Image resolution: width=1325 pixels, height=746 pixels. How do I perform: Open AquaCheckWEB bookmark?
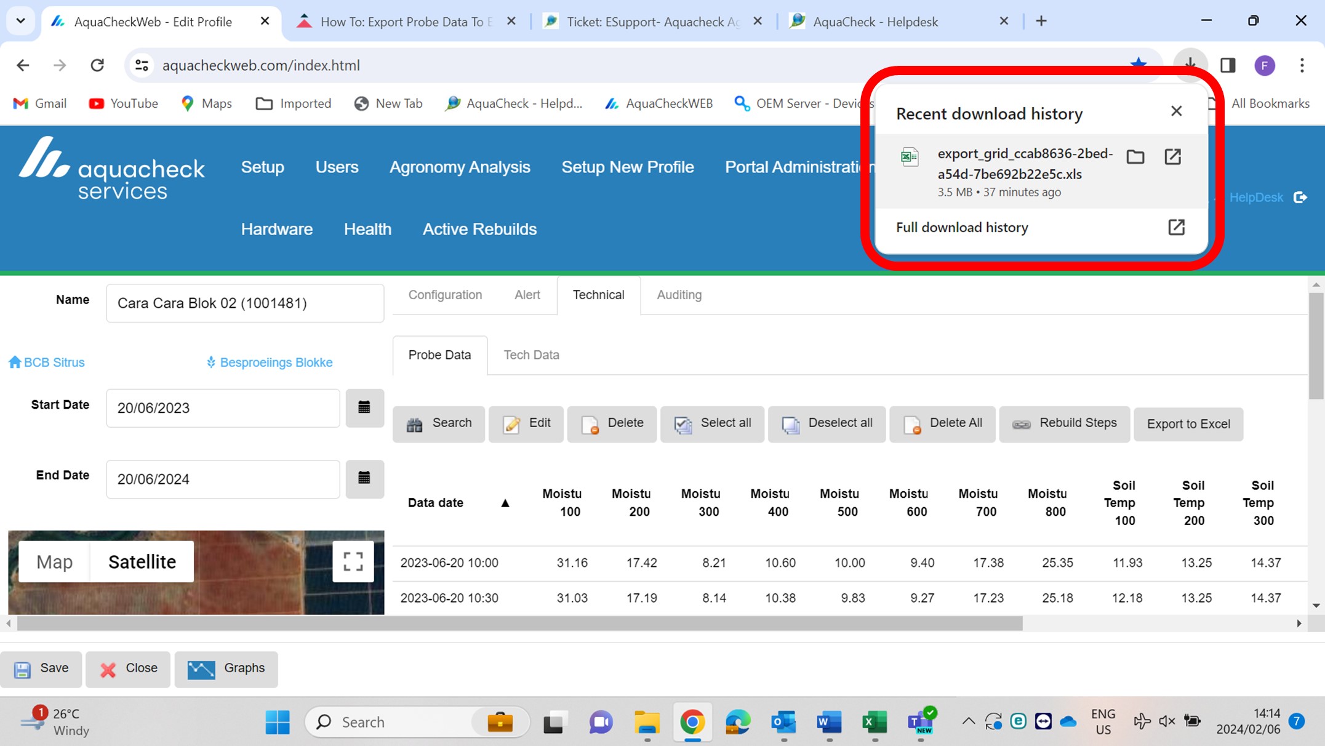(658, 103)
